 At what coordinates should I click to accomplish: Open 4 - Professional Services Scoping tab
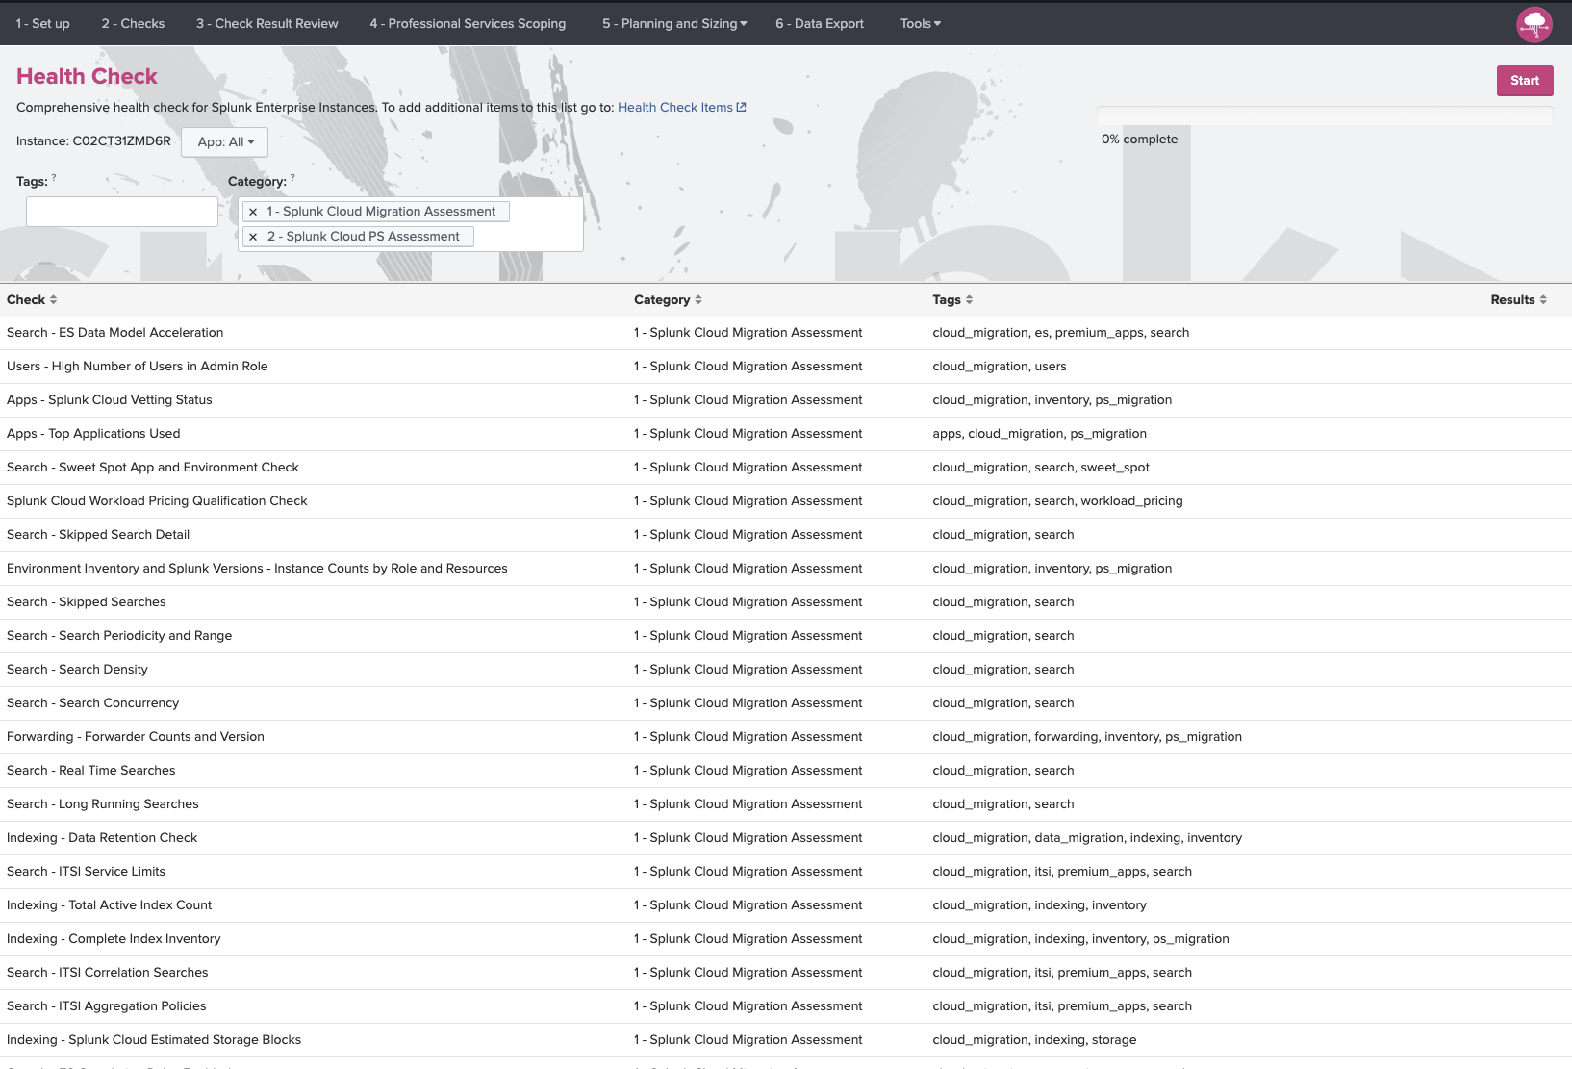(468, 23)
